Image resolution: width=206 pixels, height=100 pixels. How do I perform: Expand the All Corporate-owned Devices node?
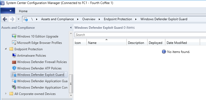(x=6, y=94)
